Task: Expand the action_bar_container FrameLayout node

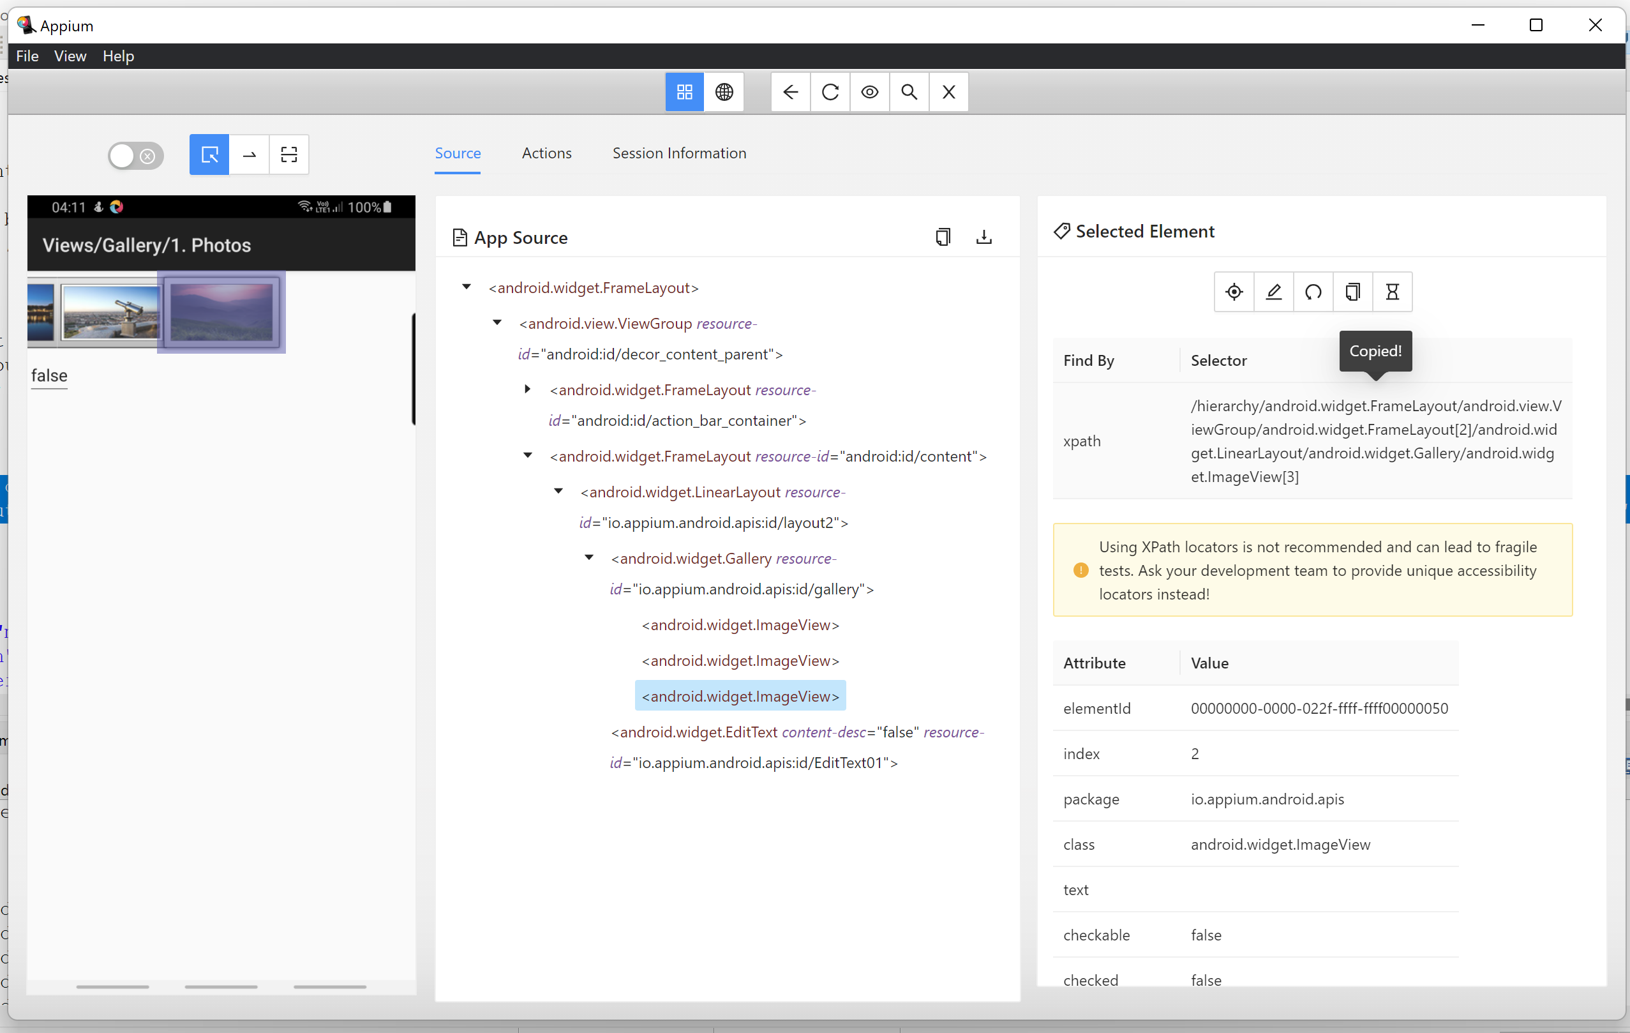Action: pyautogui.click(x=528, y=389)
